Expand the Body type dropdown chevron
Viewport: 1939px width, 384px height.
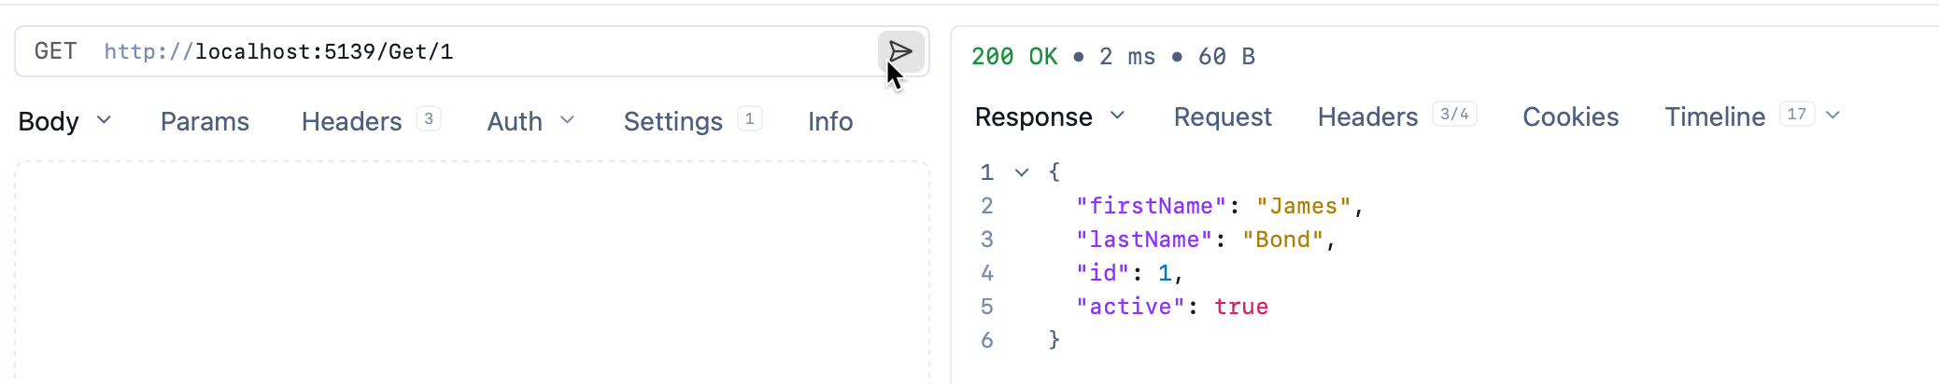click(105, 120)
